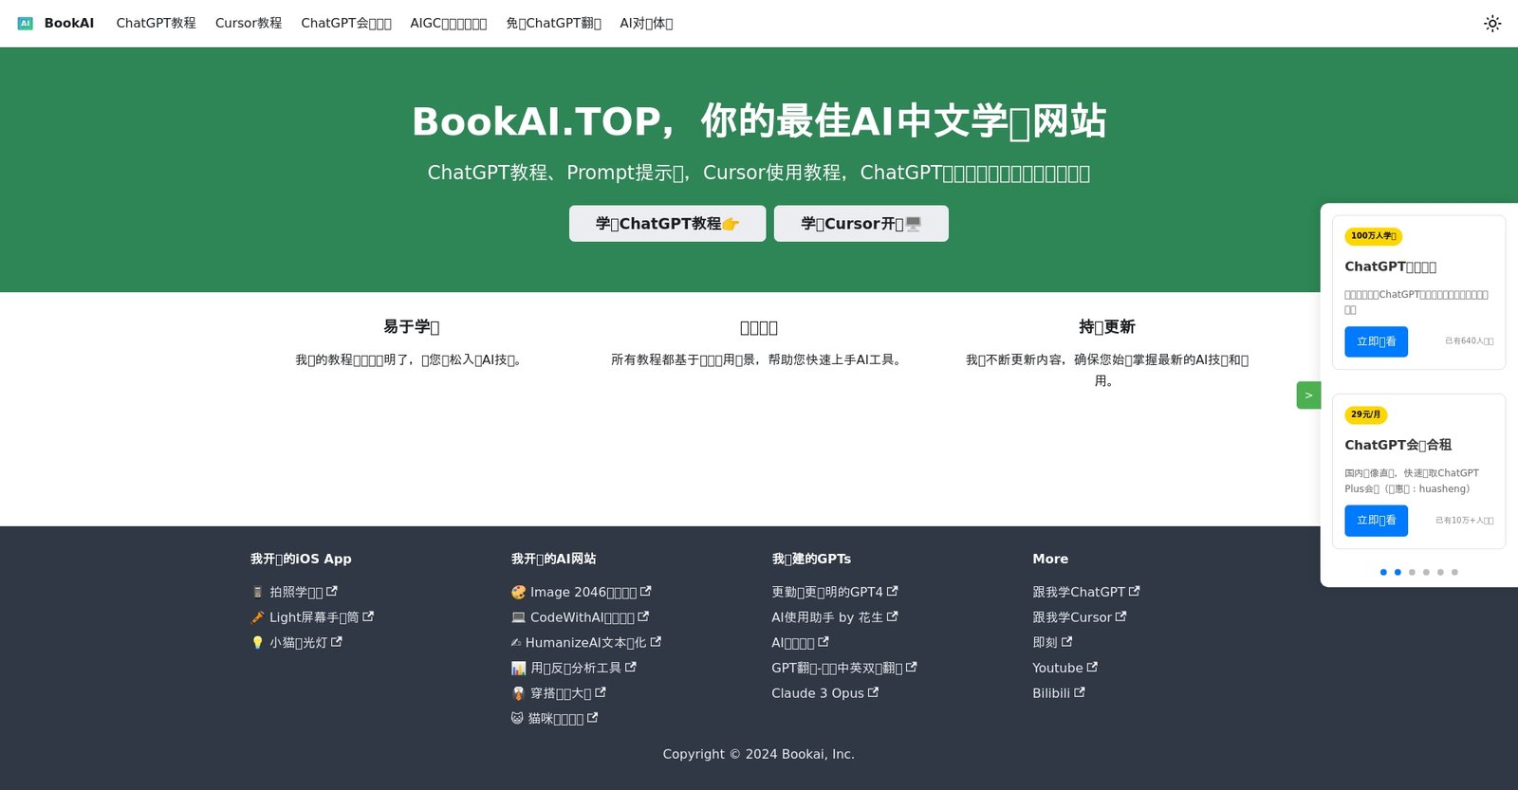Toggle the light/dark theme sun icon

click(x=1492, y=24)
